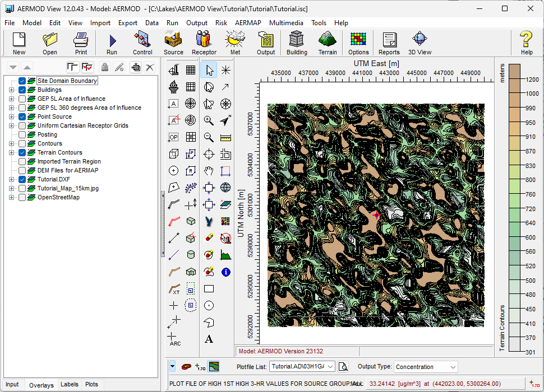Switch to the Plots tab
The width and height of the screenshot is (544, 392).
[x=91, y=384]
